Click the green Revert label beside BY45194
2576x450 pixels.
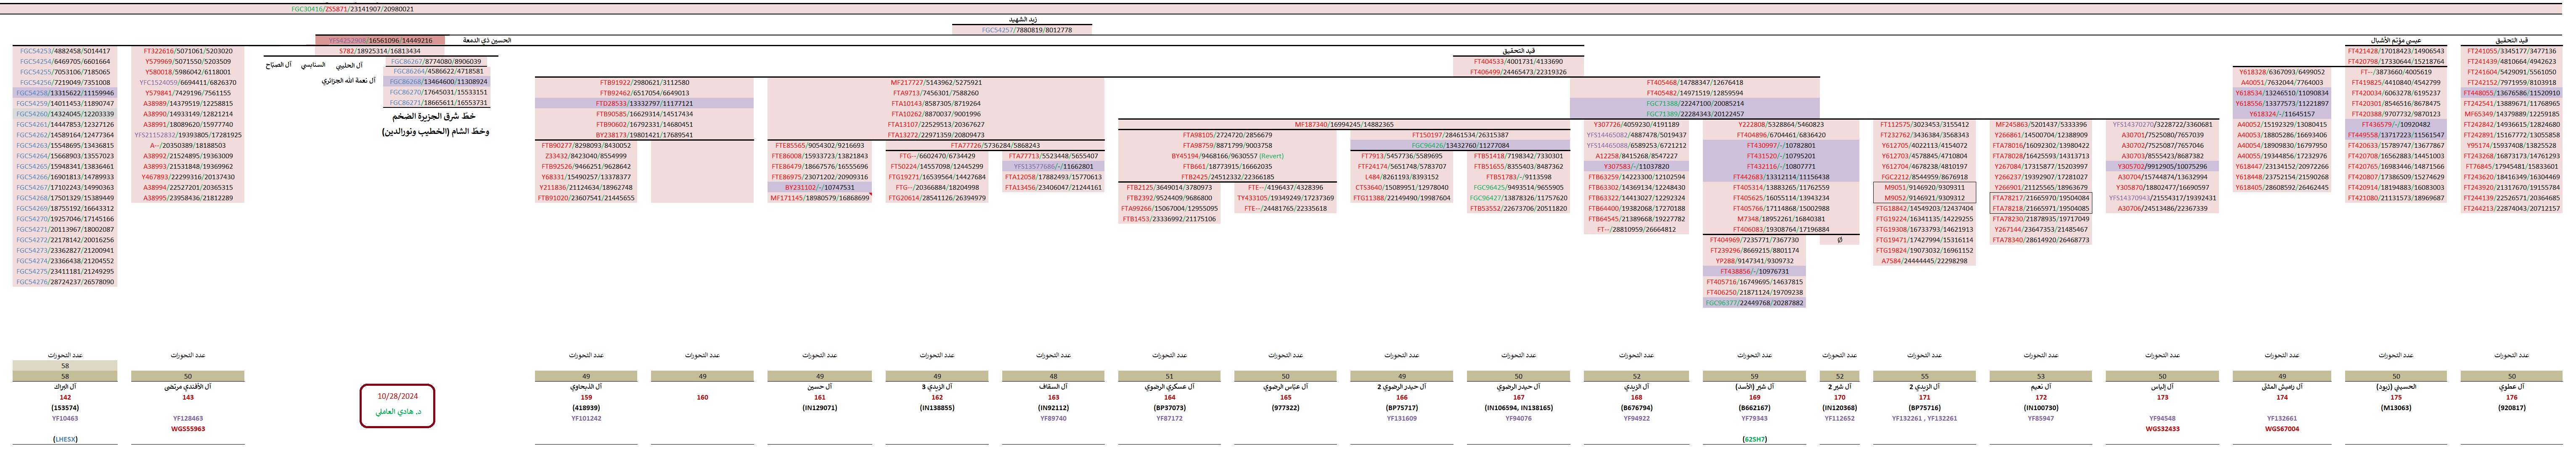point(1271,157)
